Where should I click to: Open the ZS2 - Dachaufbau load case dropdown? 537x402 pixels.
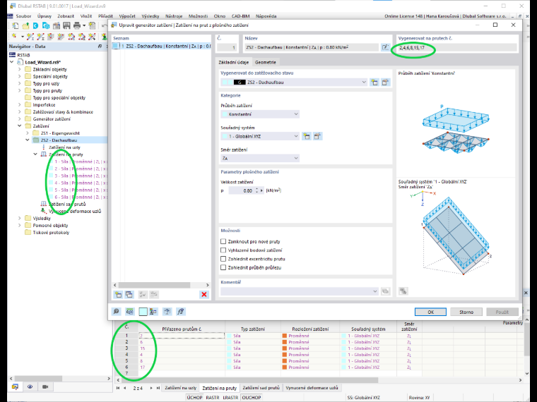[x=294, y=83]
